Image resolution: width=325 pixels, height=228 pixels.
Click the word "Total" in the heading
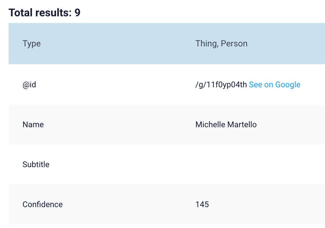(x=20, y=13)
